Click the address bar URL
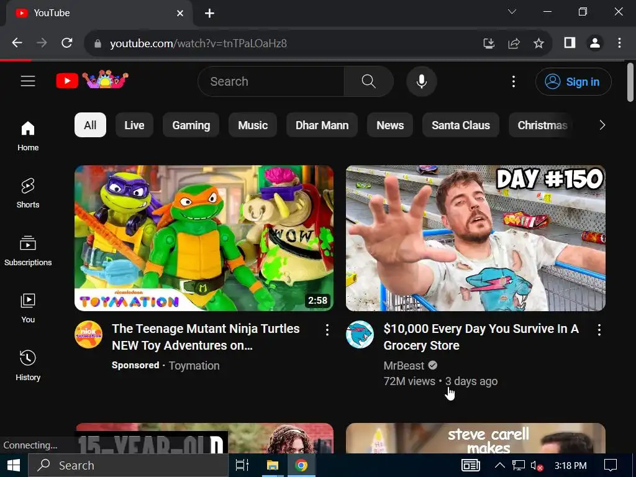Screen dimensions: 636x477 pyautogui.click(x=198, y=43)
